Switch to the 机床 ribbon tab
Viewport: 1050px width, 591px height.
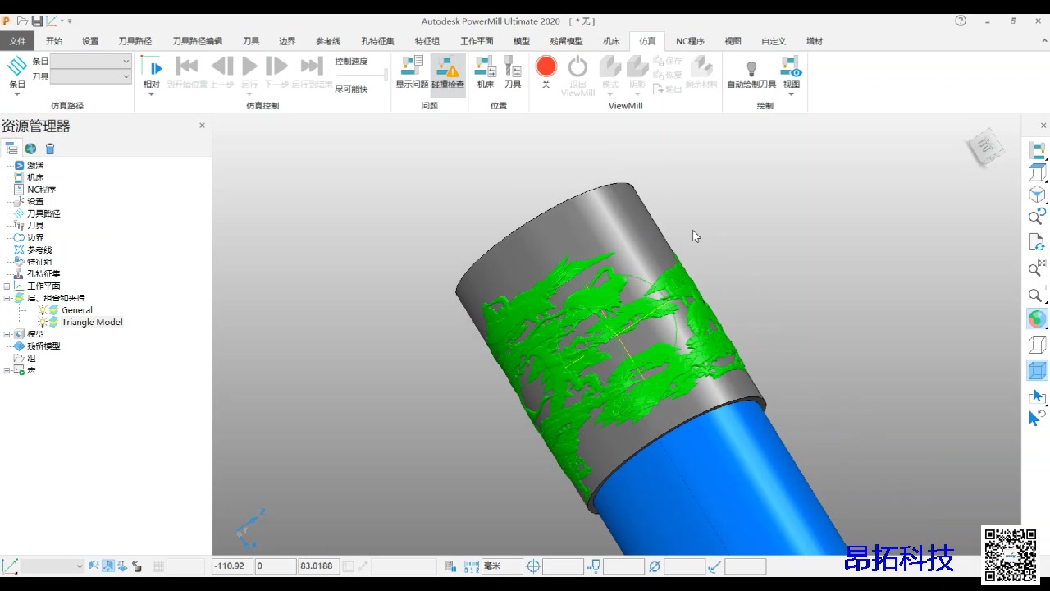tap(611, 41)
